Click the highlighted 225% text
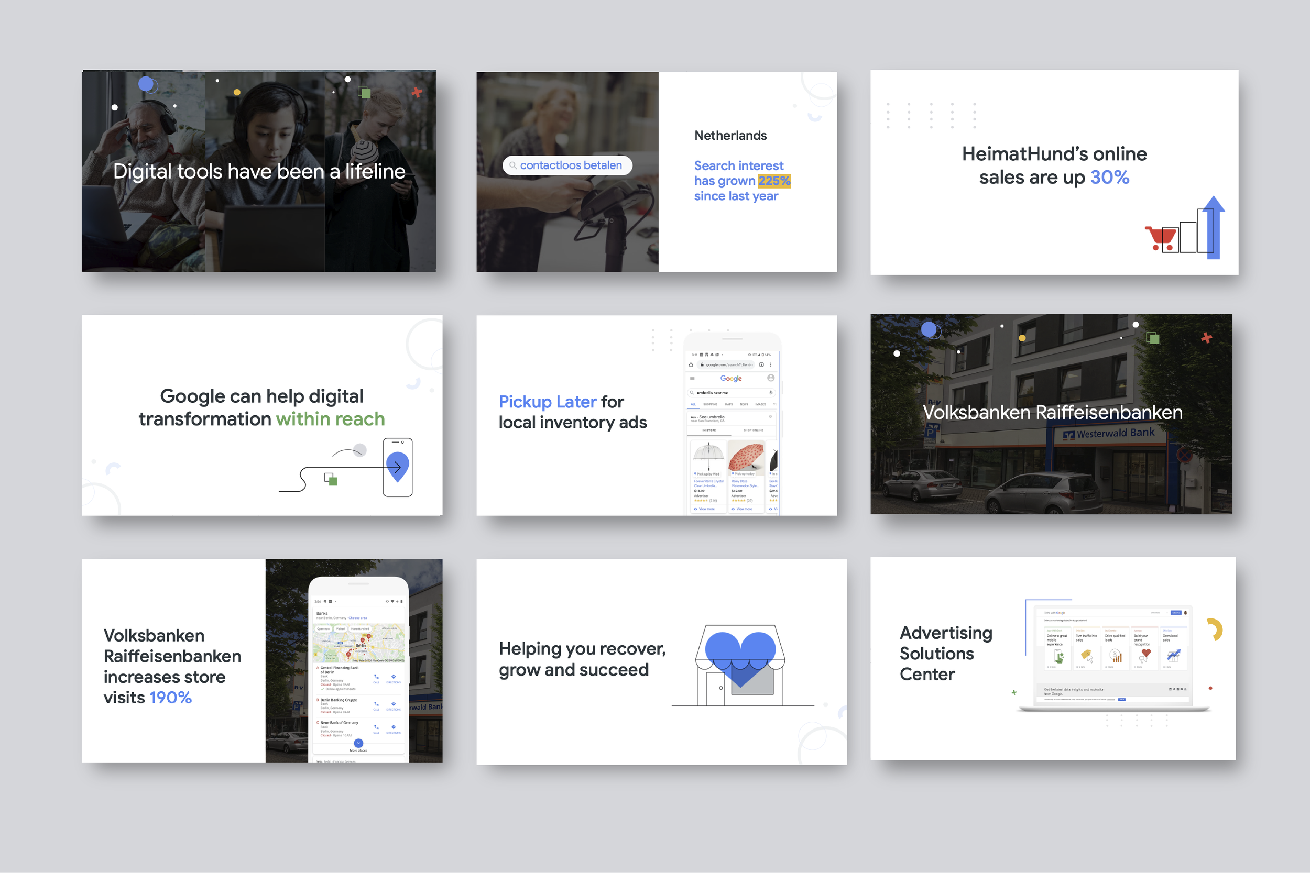The width and height of the screenshot is (1310, 873). (774, 180)
